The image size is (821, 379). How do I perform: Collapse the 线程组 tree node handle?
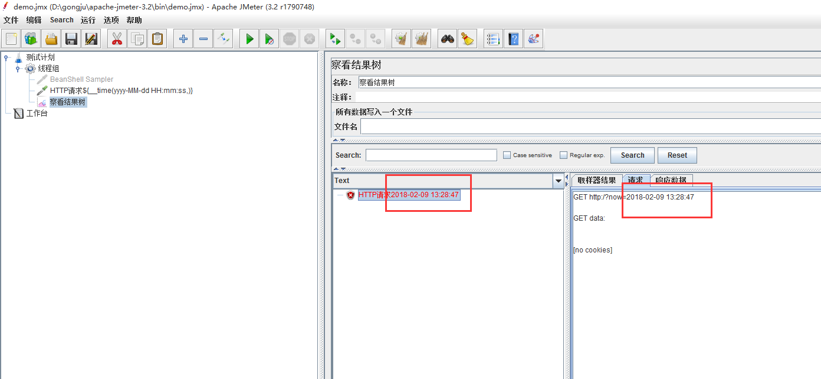(18, 69)
